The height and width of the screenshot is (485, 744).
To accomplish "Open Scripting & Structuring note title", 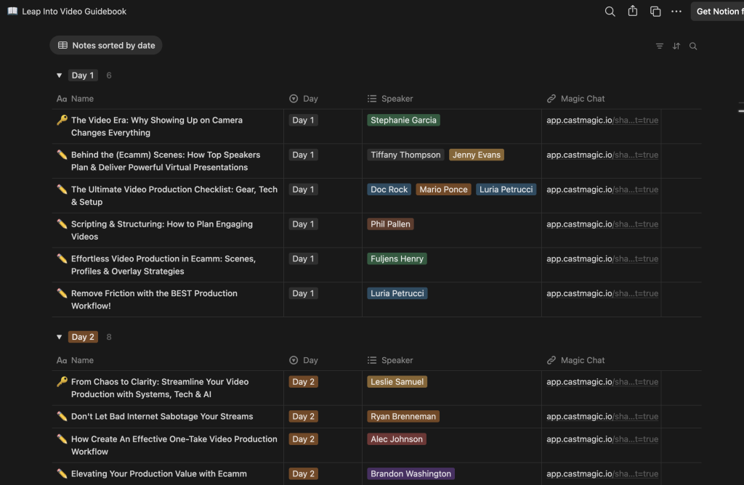I will [x=162, y=230].
